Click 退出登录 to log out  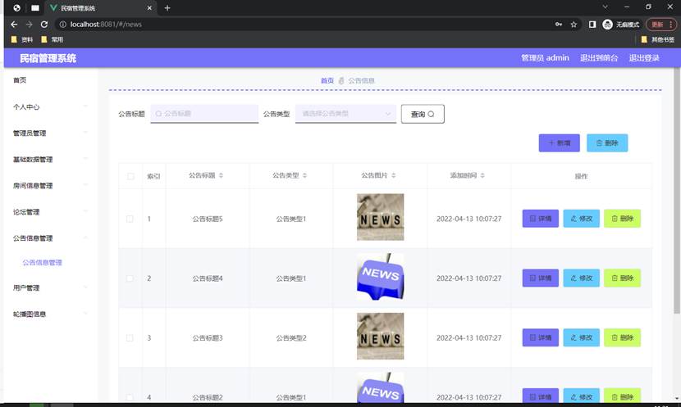(644, 57)
